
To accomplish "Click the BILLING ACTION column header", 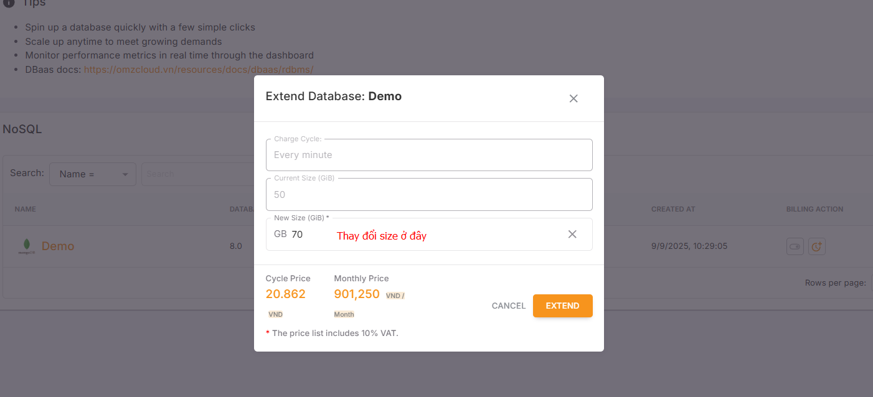I will pyautogui.click(x=814, y=209).
